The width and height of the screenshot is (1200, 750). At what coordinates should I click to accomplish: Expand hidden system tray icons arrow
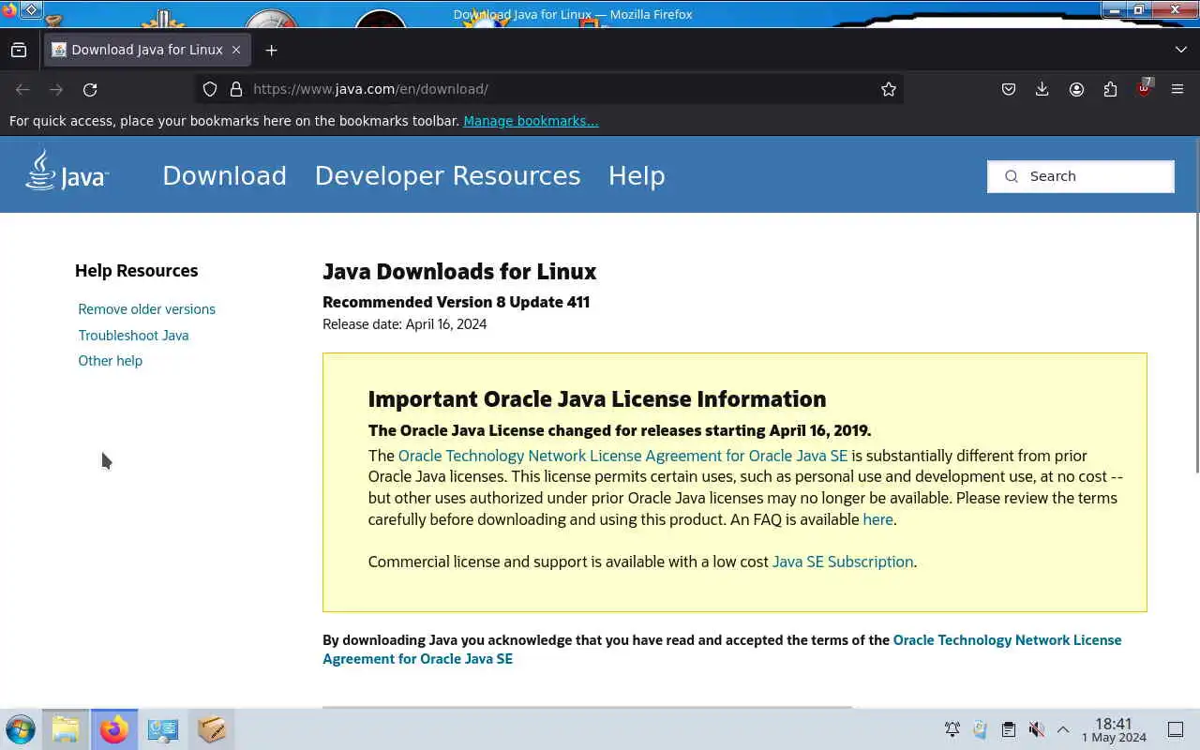pos(1063,729)
